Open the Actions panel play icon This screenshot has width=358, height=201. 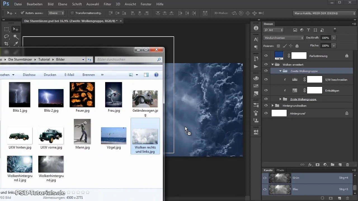256,66
